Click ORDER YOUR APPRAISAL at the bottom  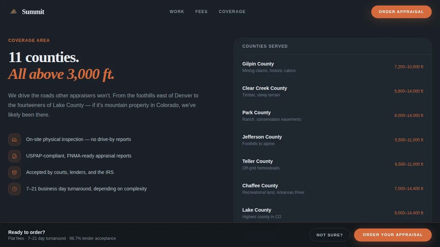coord(393,235)
